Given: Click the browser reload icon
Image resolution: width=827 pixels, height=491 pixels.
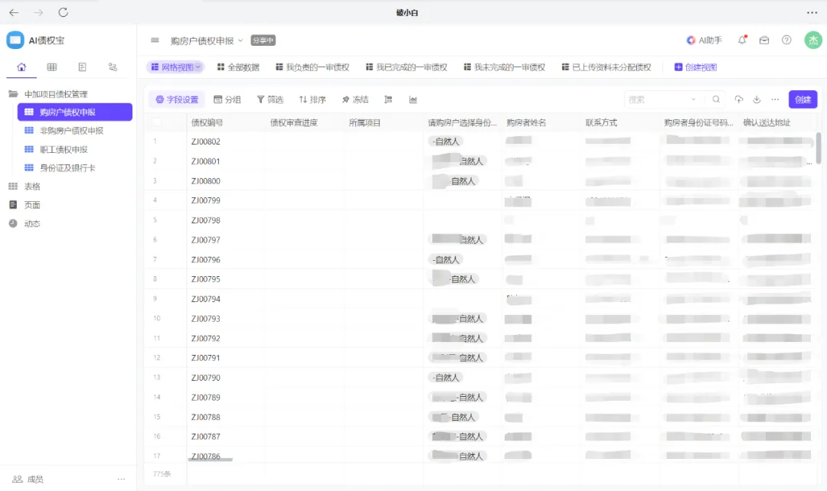Looking at the screenshot, I should pyautogui.click(x=64, y=12).
